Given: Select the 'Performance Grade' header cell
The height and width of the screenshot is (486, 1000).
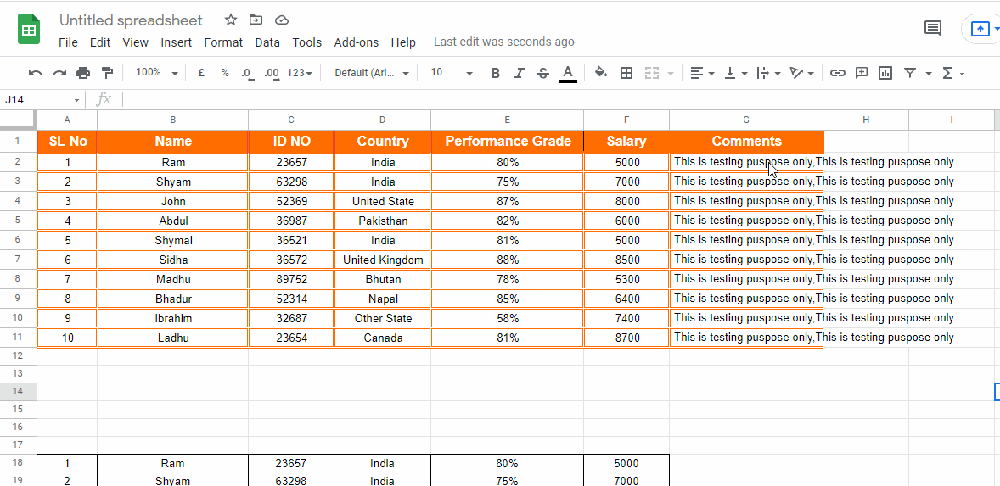Looking at the screenshot, I should tap(507, 142).
